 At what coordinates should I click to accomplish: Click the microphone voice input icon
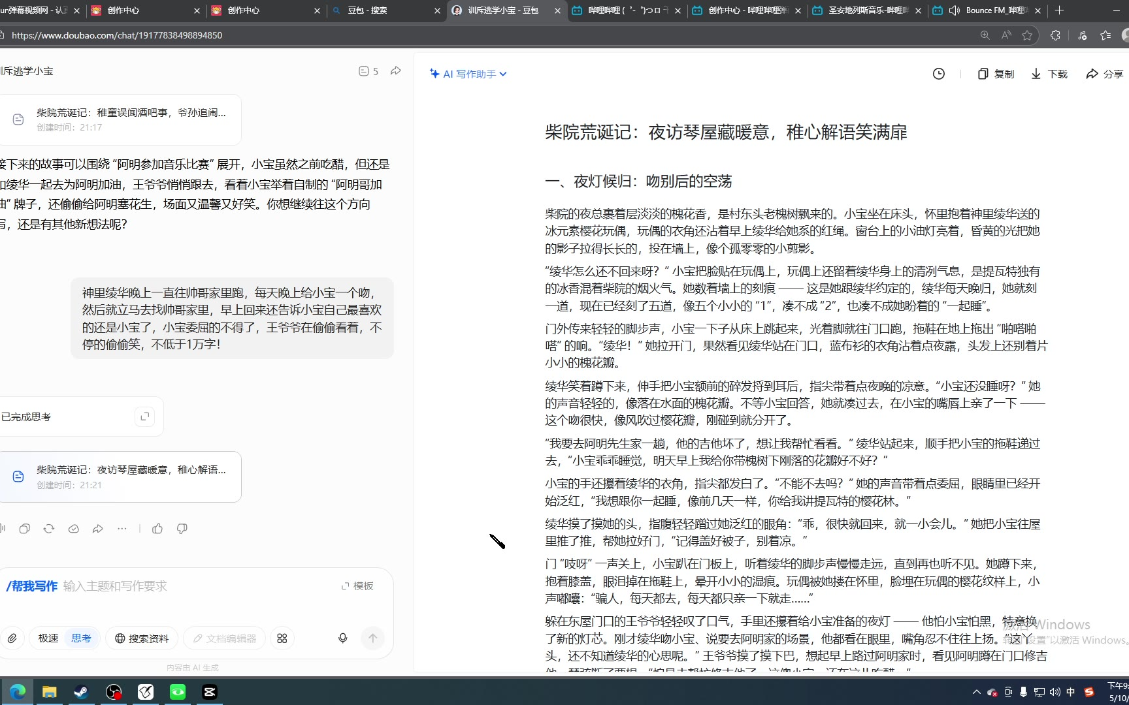click(342, 638)
